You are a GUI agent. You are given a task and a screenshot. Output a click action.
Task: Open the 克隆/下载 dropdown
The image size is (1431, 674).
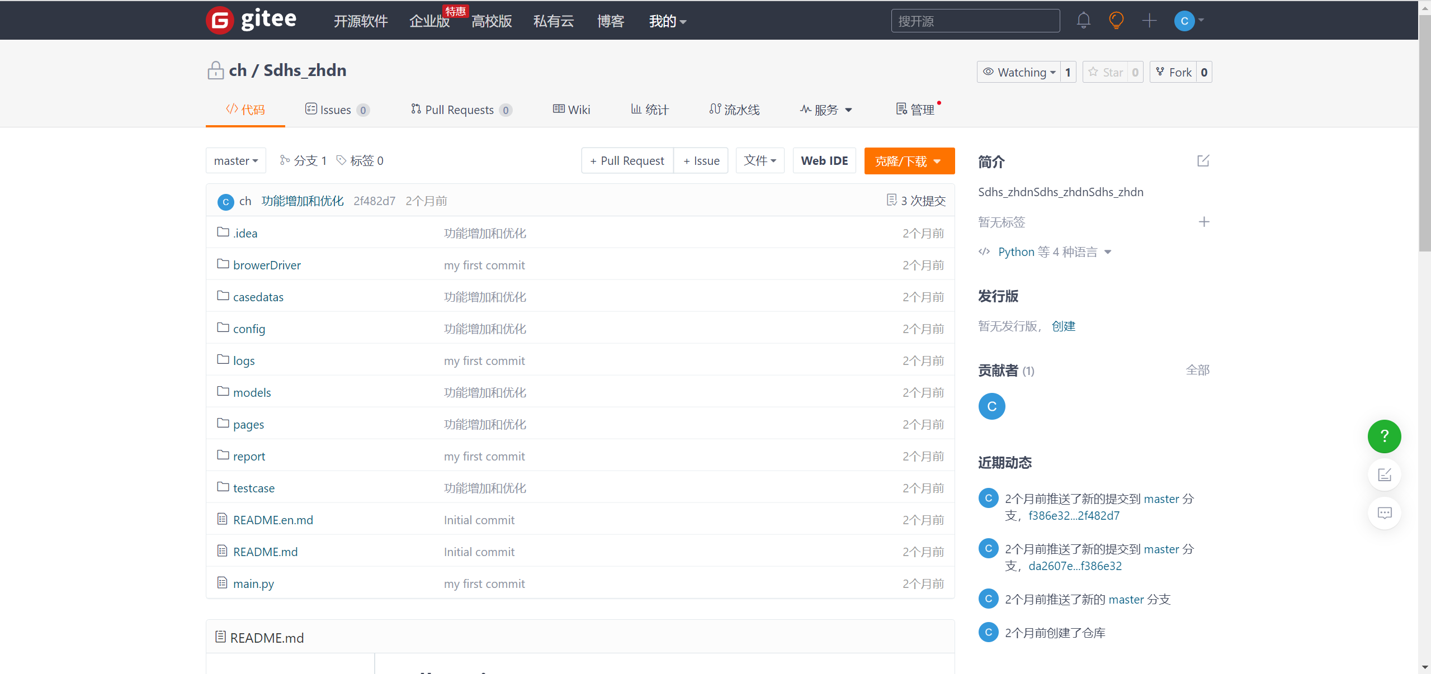point(909,161)
